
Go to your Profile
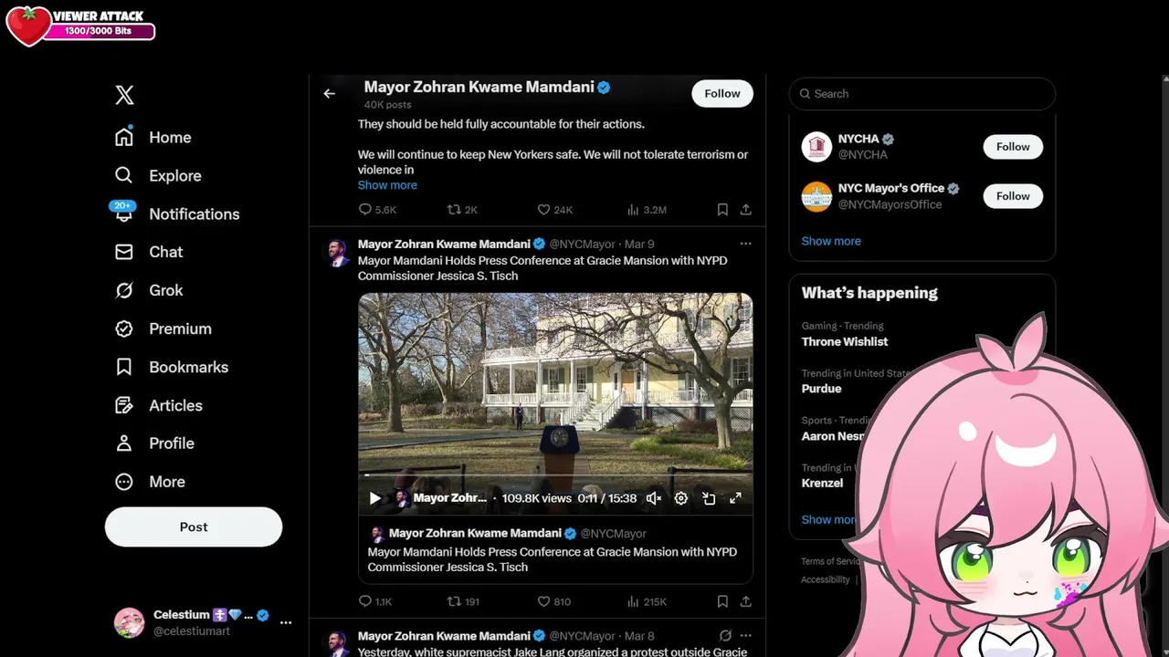pyautogui.click(x=154, y=443)
